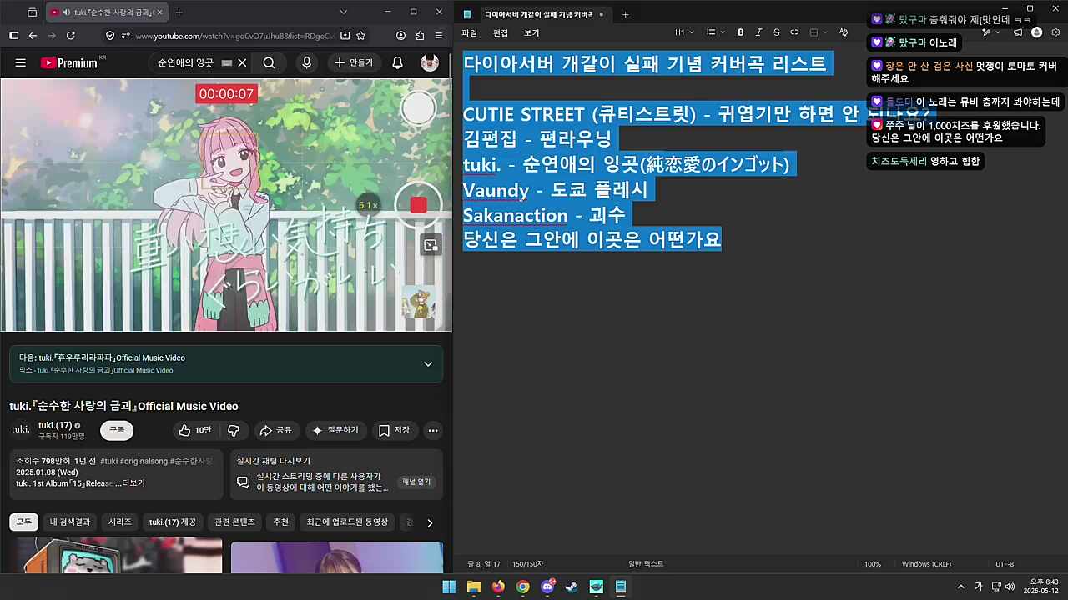The image size is (1068, 600).
Task: Apply italic formatting in the text editor
Action: click(x=758, y=32)
